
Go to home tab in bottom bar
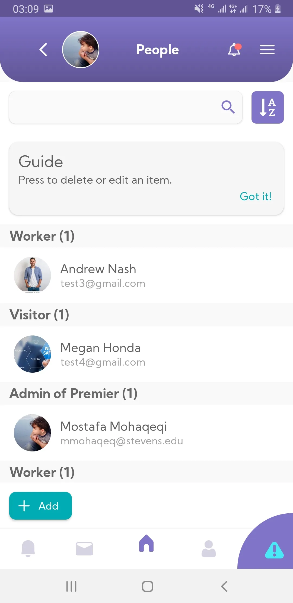tap(146, 544)
